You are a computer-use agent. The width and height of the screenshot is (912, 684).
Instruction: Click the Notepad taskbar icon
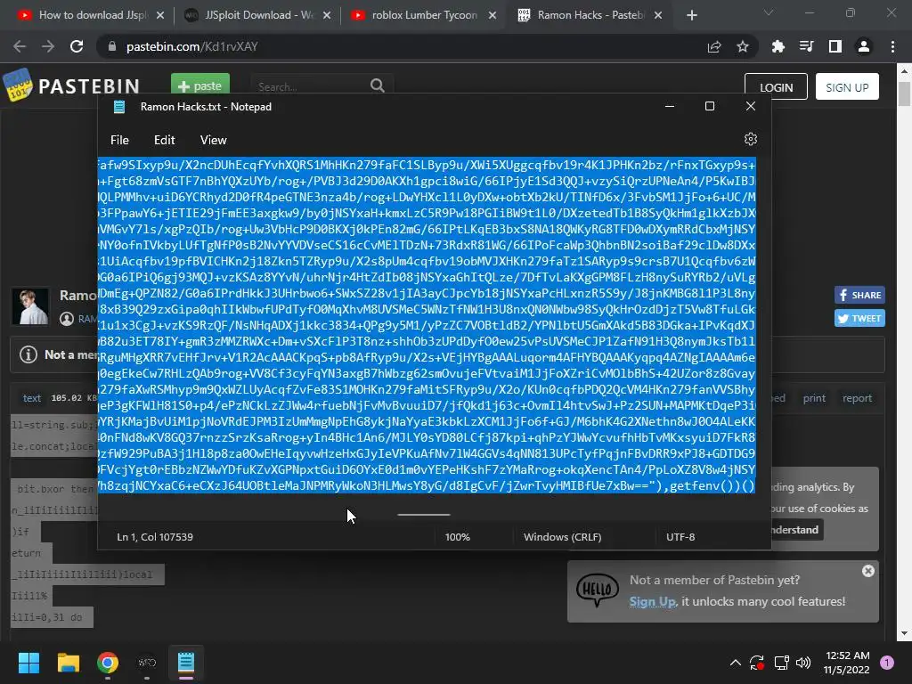coord(186,663)
